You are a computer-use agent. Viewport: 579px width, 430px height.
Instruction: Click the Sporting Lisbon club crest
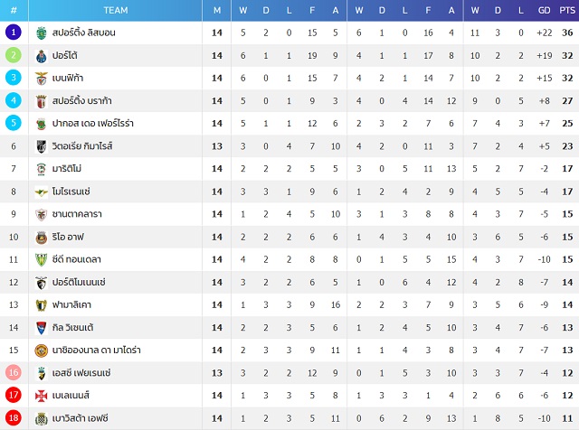tap(42, 33)
